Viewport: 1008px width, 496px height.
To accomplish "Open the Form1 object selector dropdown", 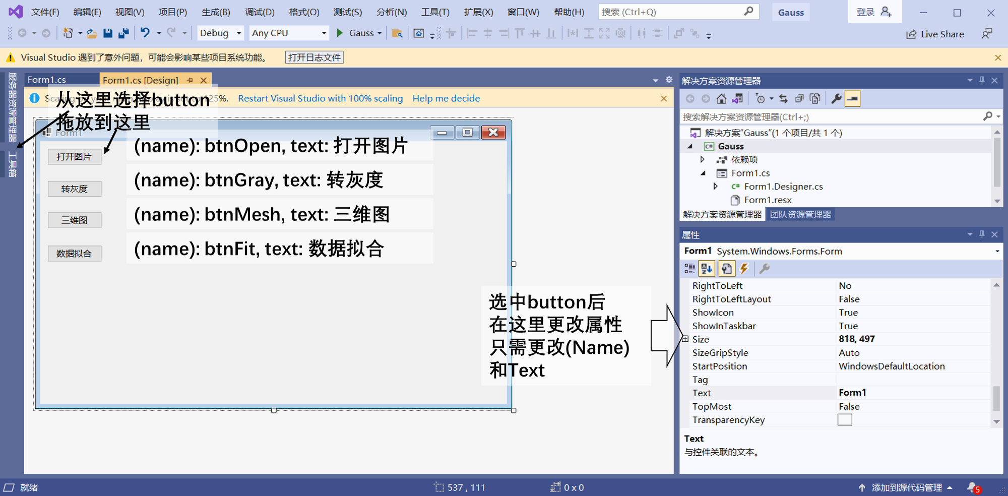I will point(997,251).
